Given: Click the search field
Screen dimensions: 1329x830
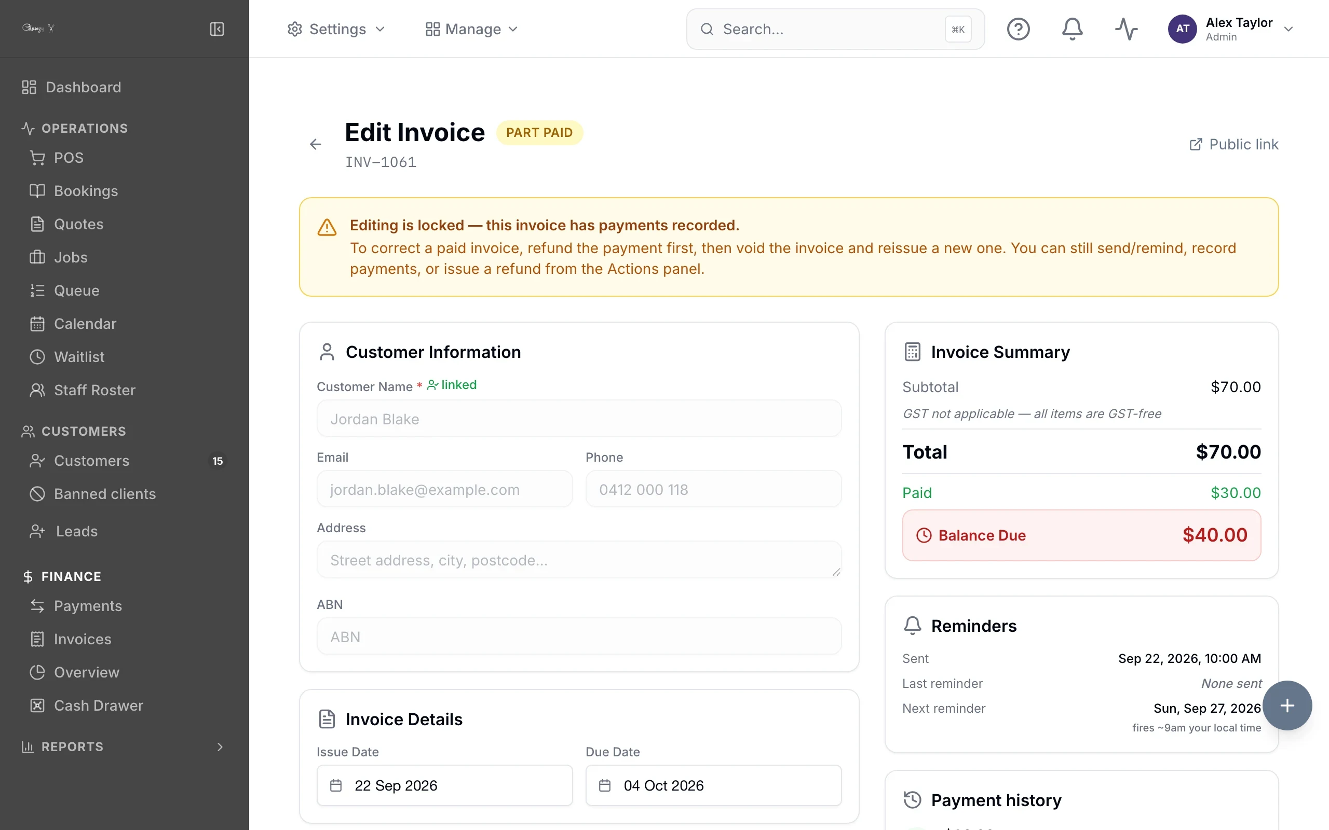Looking at the screenshot, I should click(x=835, y=29).
